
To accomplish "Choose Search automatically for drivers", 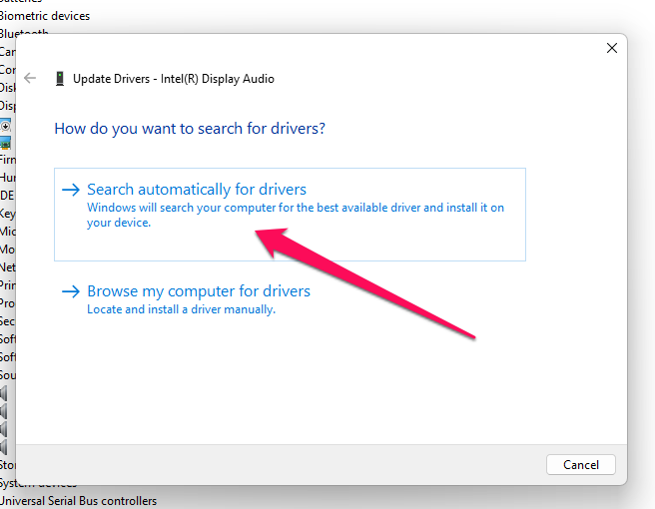I will tap(290, 215).
